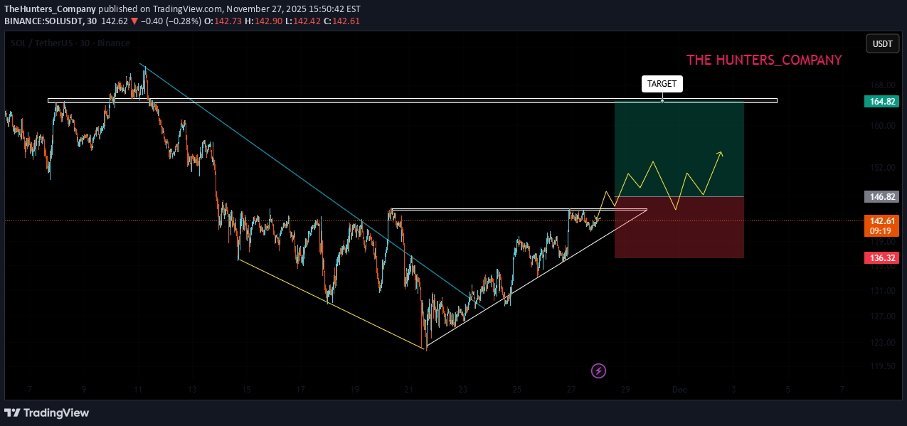The height and width of the screenshot is (426, 907).
Task: Select the 146.82 entry price label
Action: [882, 196]
